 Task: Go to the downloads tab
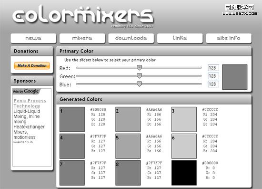pyautogui.click(x=131, y=38)
